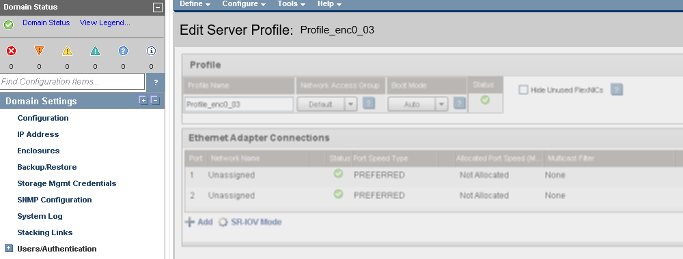Open the Network Access Group dropdown
683x259 pixels.
pos(327,104)
